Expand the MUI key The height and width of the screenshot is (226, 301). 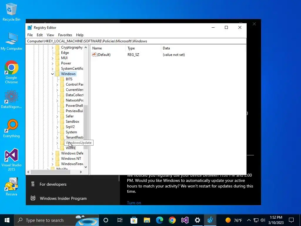point(52,58)
